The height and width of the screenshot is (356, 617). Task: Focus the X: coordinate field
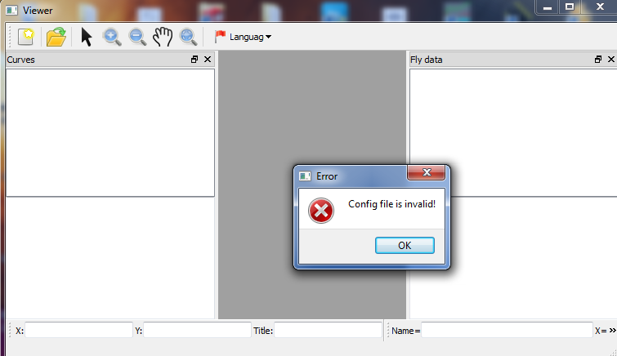tap(78, 330)
